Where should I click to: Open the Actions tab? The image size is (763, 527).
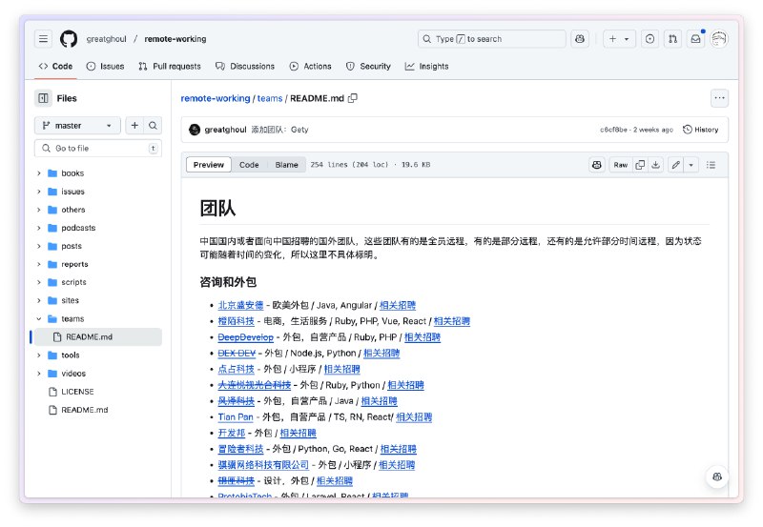[x=311, y=66]
